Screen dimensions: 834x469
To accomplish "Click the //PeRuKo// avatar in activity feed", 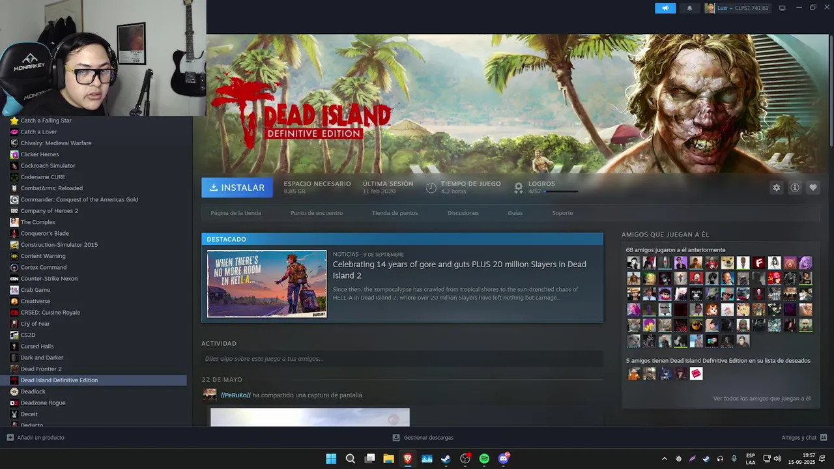I will (x=210, y=395).
